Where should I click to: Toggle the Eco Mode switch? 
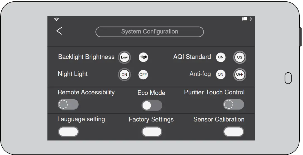(152, 105)
